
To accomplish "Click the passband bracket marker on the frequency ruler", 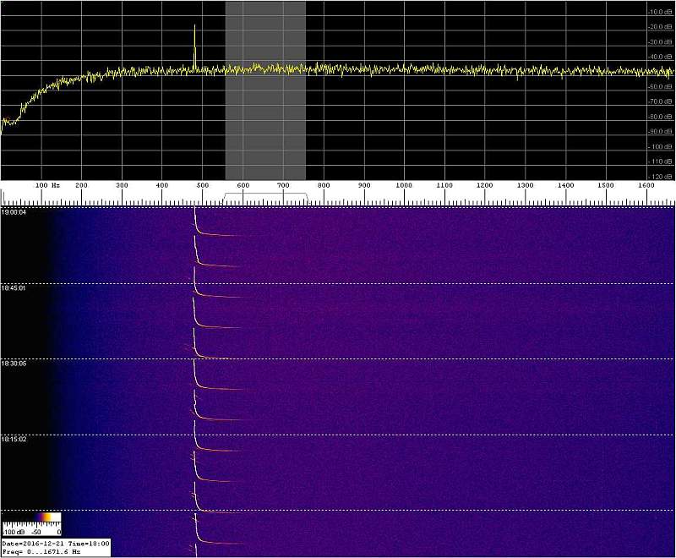I will click(x=264, y=195).
